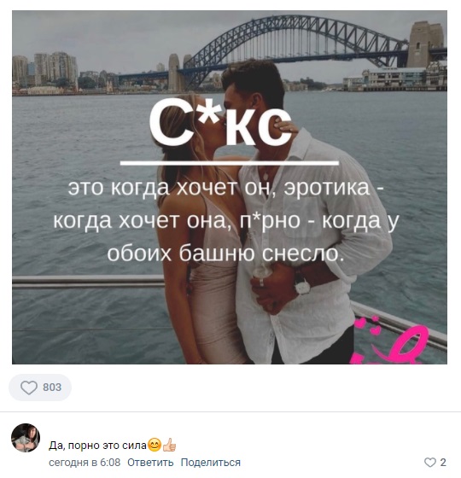
Task: Click the comment like count 2
Action: point(443,463)
